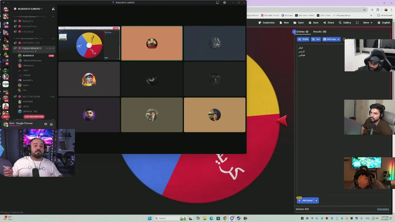Toggle fullscreen mode icon
This screenshot has height=222, width=395.
point(357,23)
